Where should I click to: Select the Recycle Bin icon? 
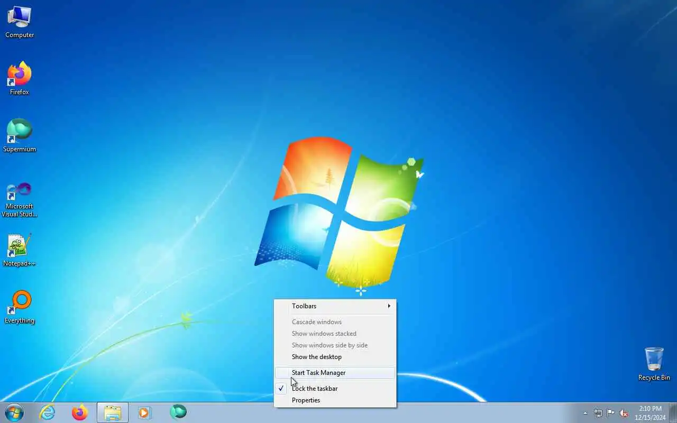tap(654, 364)
